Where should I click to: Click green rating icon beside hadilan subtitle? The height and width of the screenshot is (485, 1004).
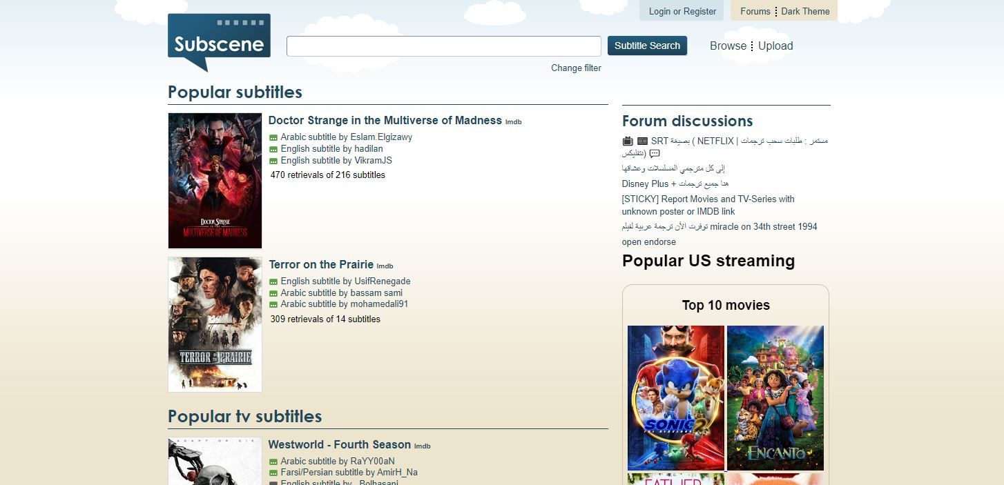[273, 150]
